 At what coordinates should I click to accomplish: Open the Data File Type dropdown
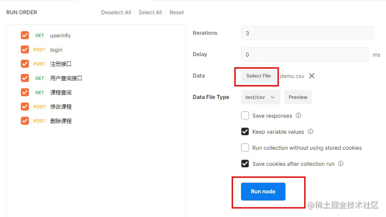click(261, 97)
